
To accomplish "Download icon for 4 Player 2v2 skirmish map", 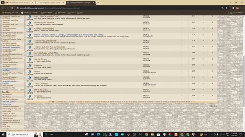I will click(x=30, y=48).
